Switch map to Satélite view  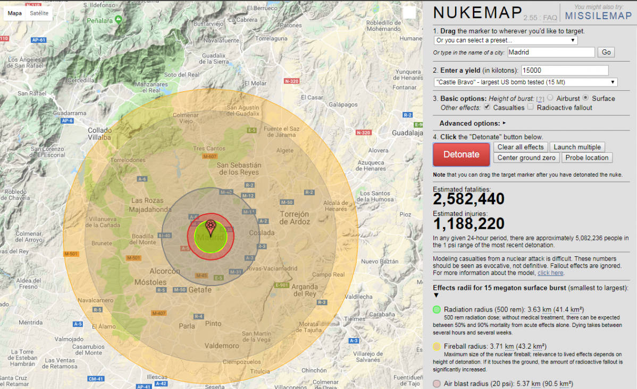click(x=39, y=13)
